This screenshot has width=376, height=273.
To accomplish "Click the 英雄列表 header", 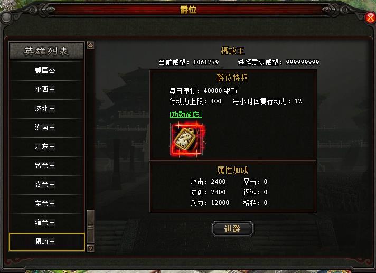I will tap(46, 51).
